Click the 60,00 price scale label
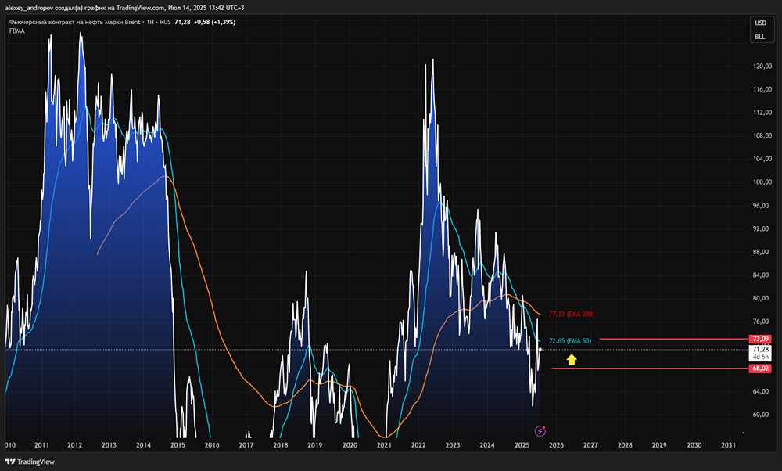Image resolution: width=782 pixels, height=471 pixels. [762, 415]
